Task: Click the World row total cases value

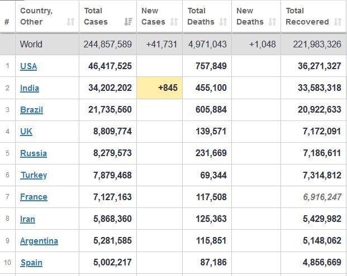Action: [x=108, y=44]
